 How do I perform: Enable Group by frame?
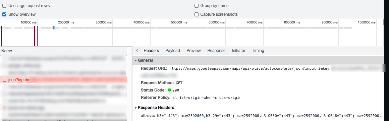pos(197,6)
